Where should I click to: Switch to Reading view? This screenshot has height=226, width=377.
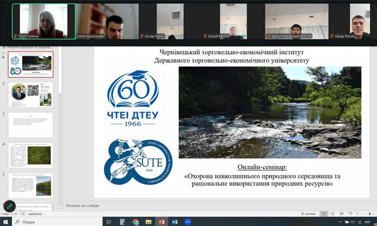tap(341, 214)
